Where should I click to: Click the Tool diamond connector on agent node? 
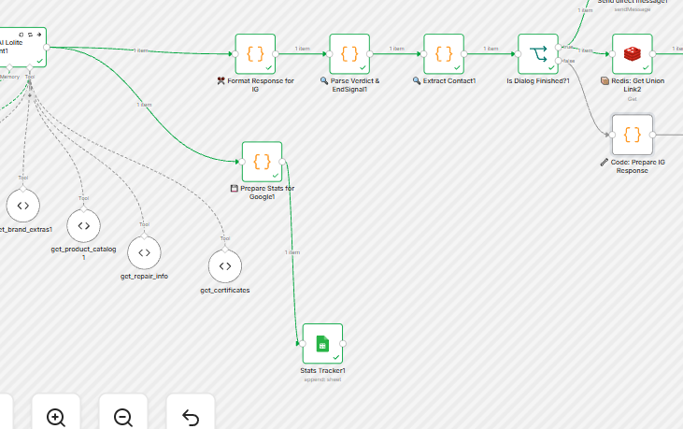point(30,67)
